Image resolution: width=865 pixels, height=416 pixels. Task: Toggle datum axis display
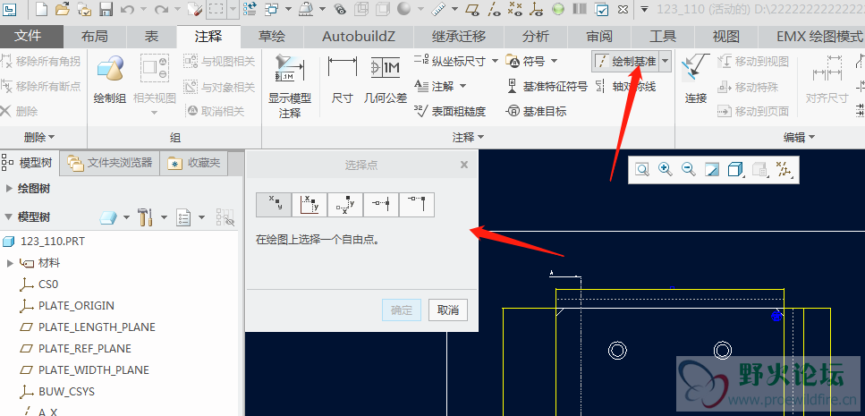tap(495, 9)
